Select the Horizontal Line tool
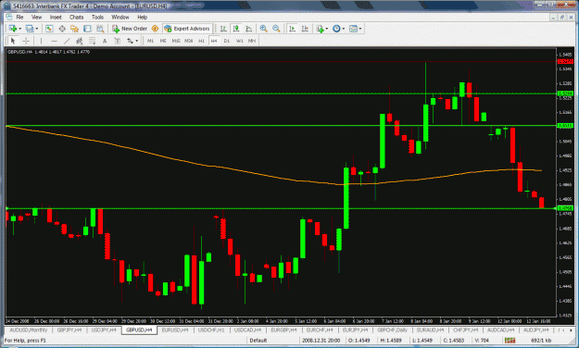This screenshot has height=348, width=579. 54,41
